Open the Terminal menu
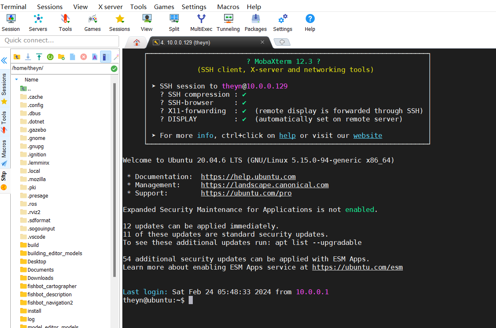 [13, 7]
